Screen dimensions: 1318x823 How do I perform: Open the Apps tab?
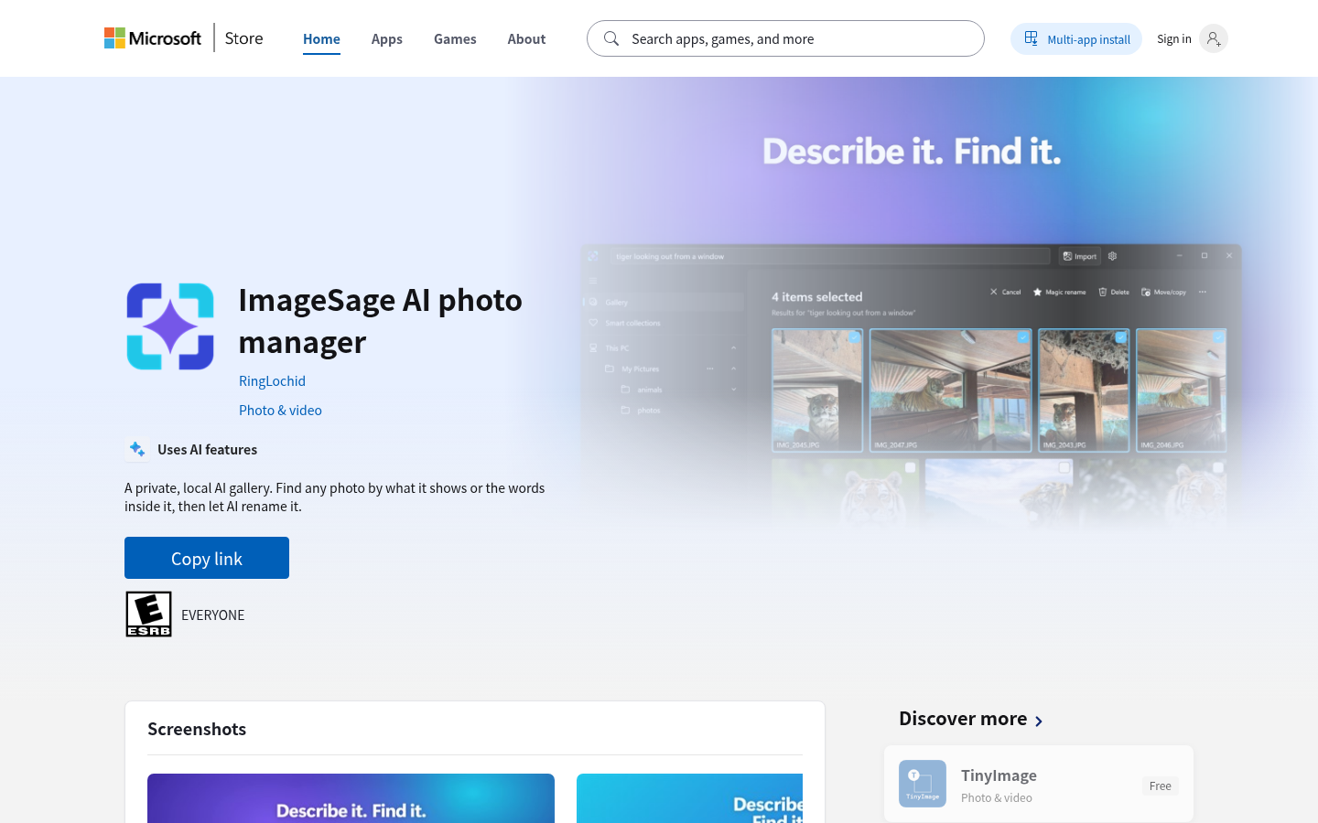point(387,38)
